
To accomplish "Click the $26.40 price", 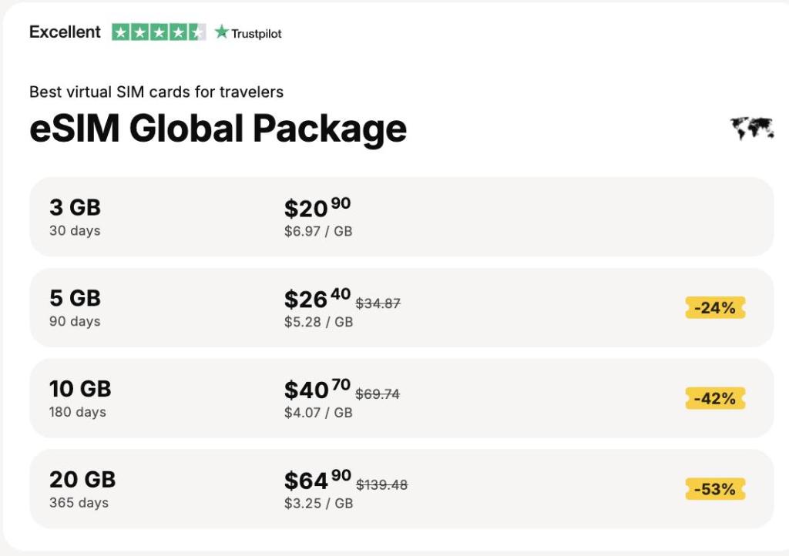I will click(317, 299).
